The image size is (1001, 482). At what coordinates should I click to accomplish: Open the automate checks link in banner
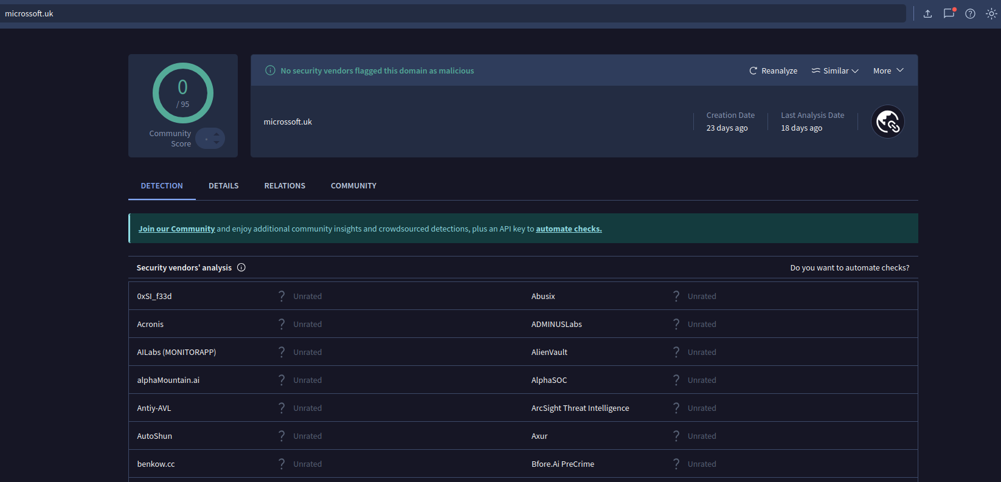569,229
